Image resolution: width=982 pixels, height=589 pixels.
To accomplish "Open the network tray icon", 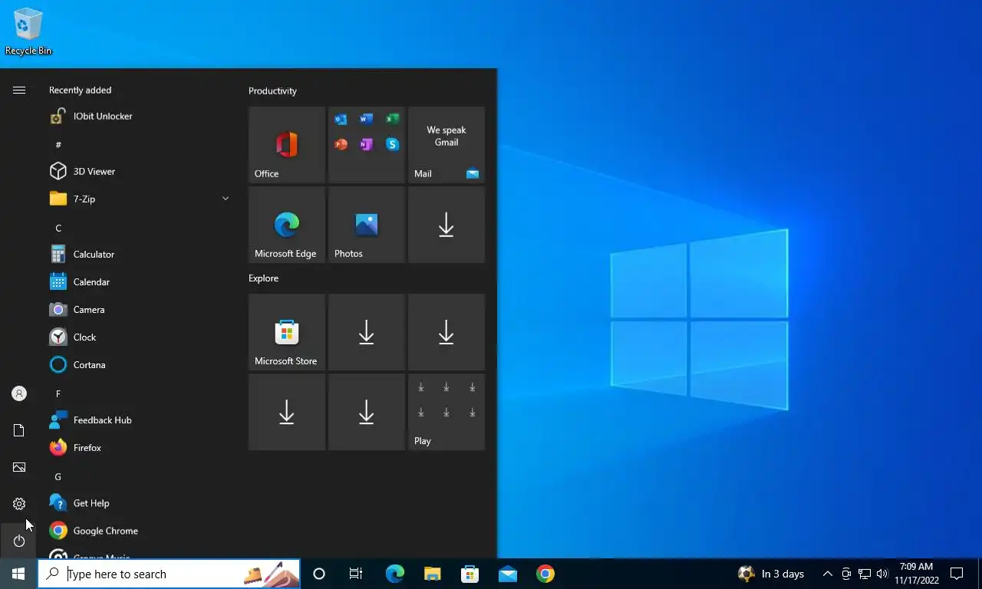I will (864, 574).
